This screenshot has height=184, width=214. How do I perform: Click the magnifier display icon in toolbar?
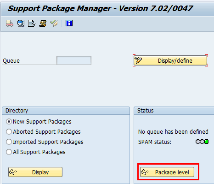point(21,24)
